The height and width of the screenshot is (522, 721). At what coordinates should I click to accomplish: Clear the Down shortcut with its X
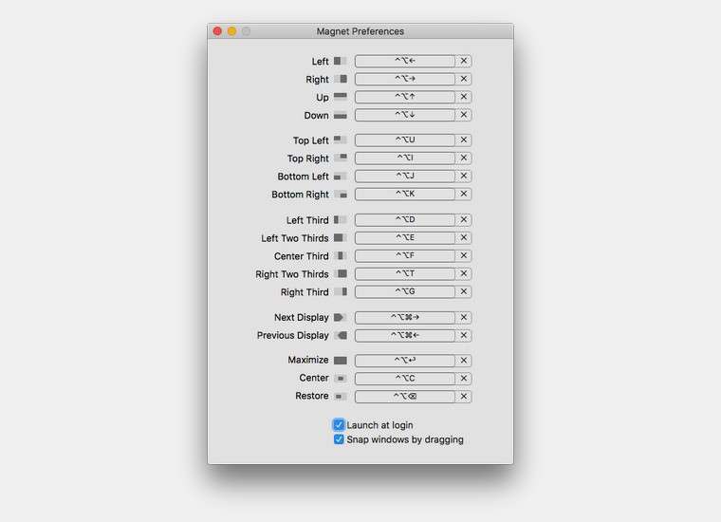click(464, 116)
